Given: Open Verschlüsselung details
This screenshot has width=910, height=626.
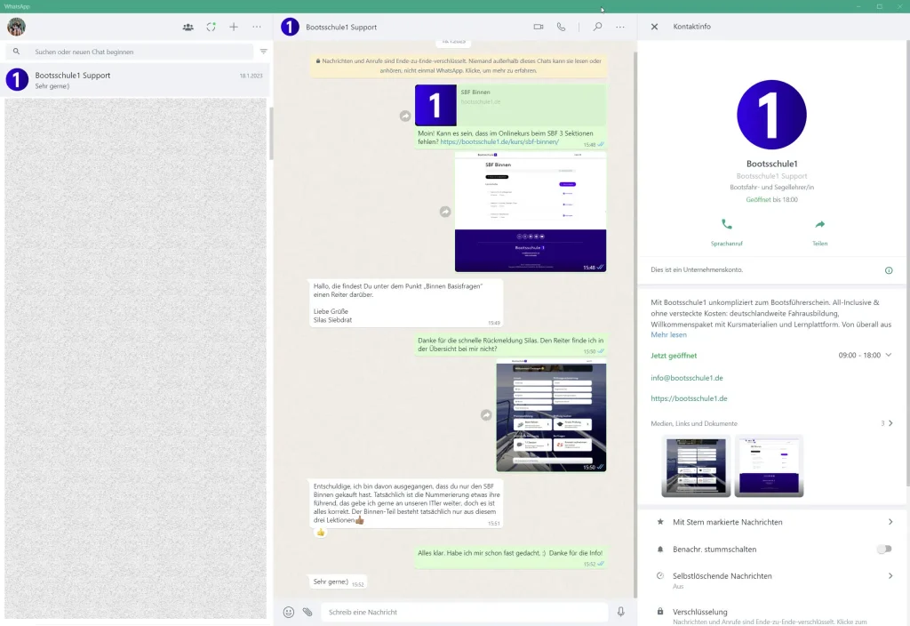Looking at the screenshot, I should click(x=771, y=615).
